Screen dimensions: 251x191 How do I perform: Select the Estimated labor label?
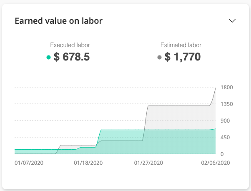(x=181, y=45)
